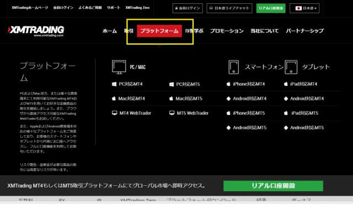Open the MT5 WebTrader link
353x204 pixels.
tap(192, 113)
